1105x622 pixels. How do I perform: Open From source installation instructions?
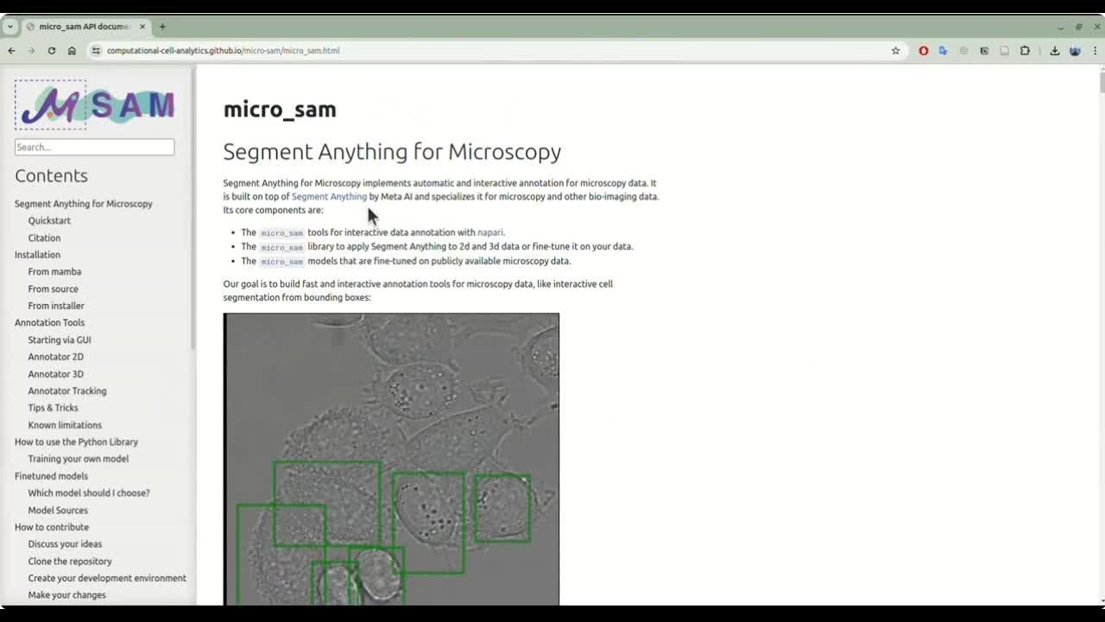[x=53, y=289]
